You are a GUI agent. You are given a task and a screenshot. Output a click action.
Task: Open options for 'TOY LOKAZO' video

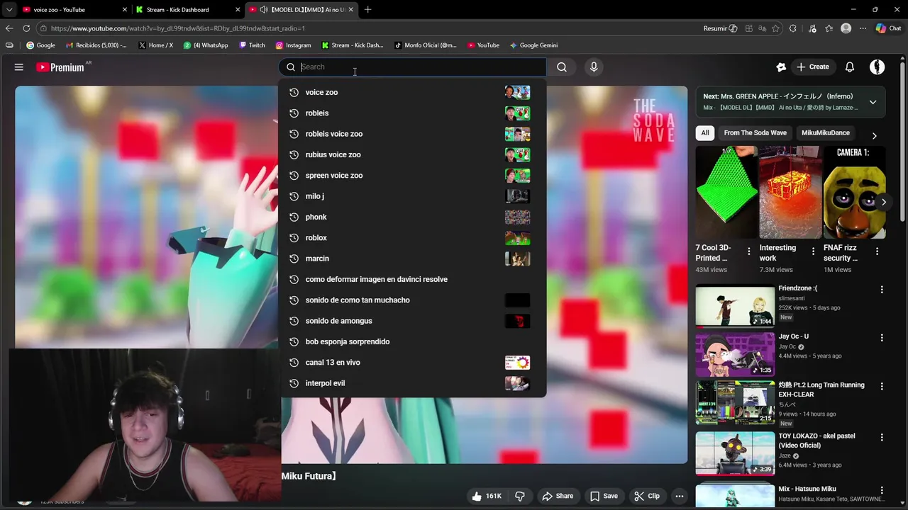(x=882, y=438)
